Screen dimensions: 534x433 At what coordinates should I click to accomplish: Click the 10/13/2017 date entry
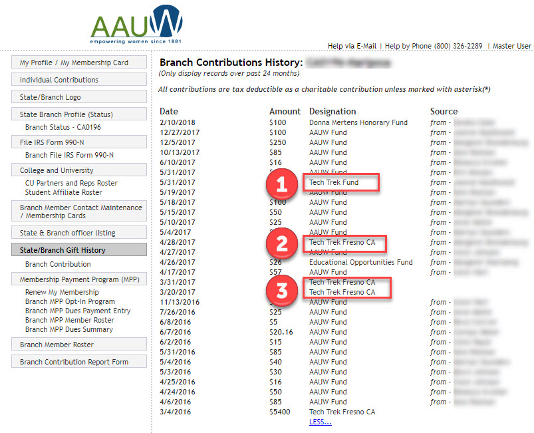180,152
